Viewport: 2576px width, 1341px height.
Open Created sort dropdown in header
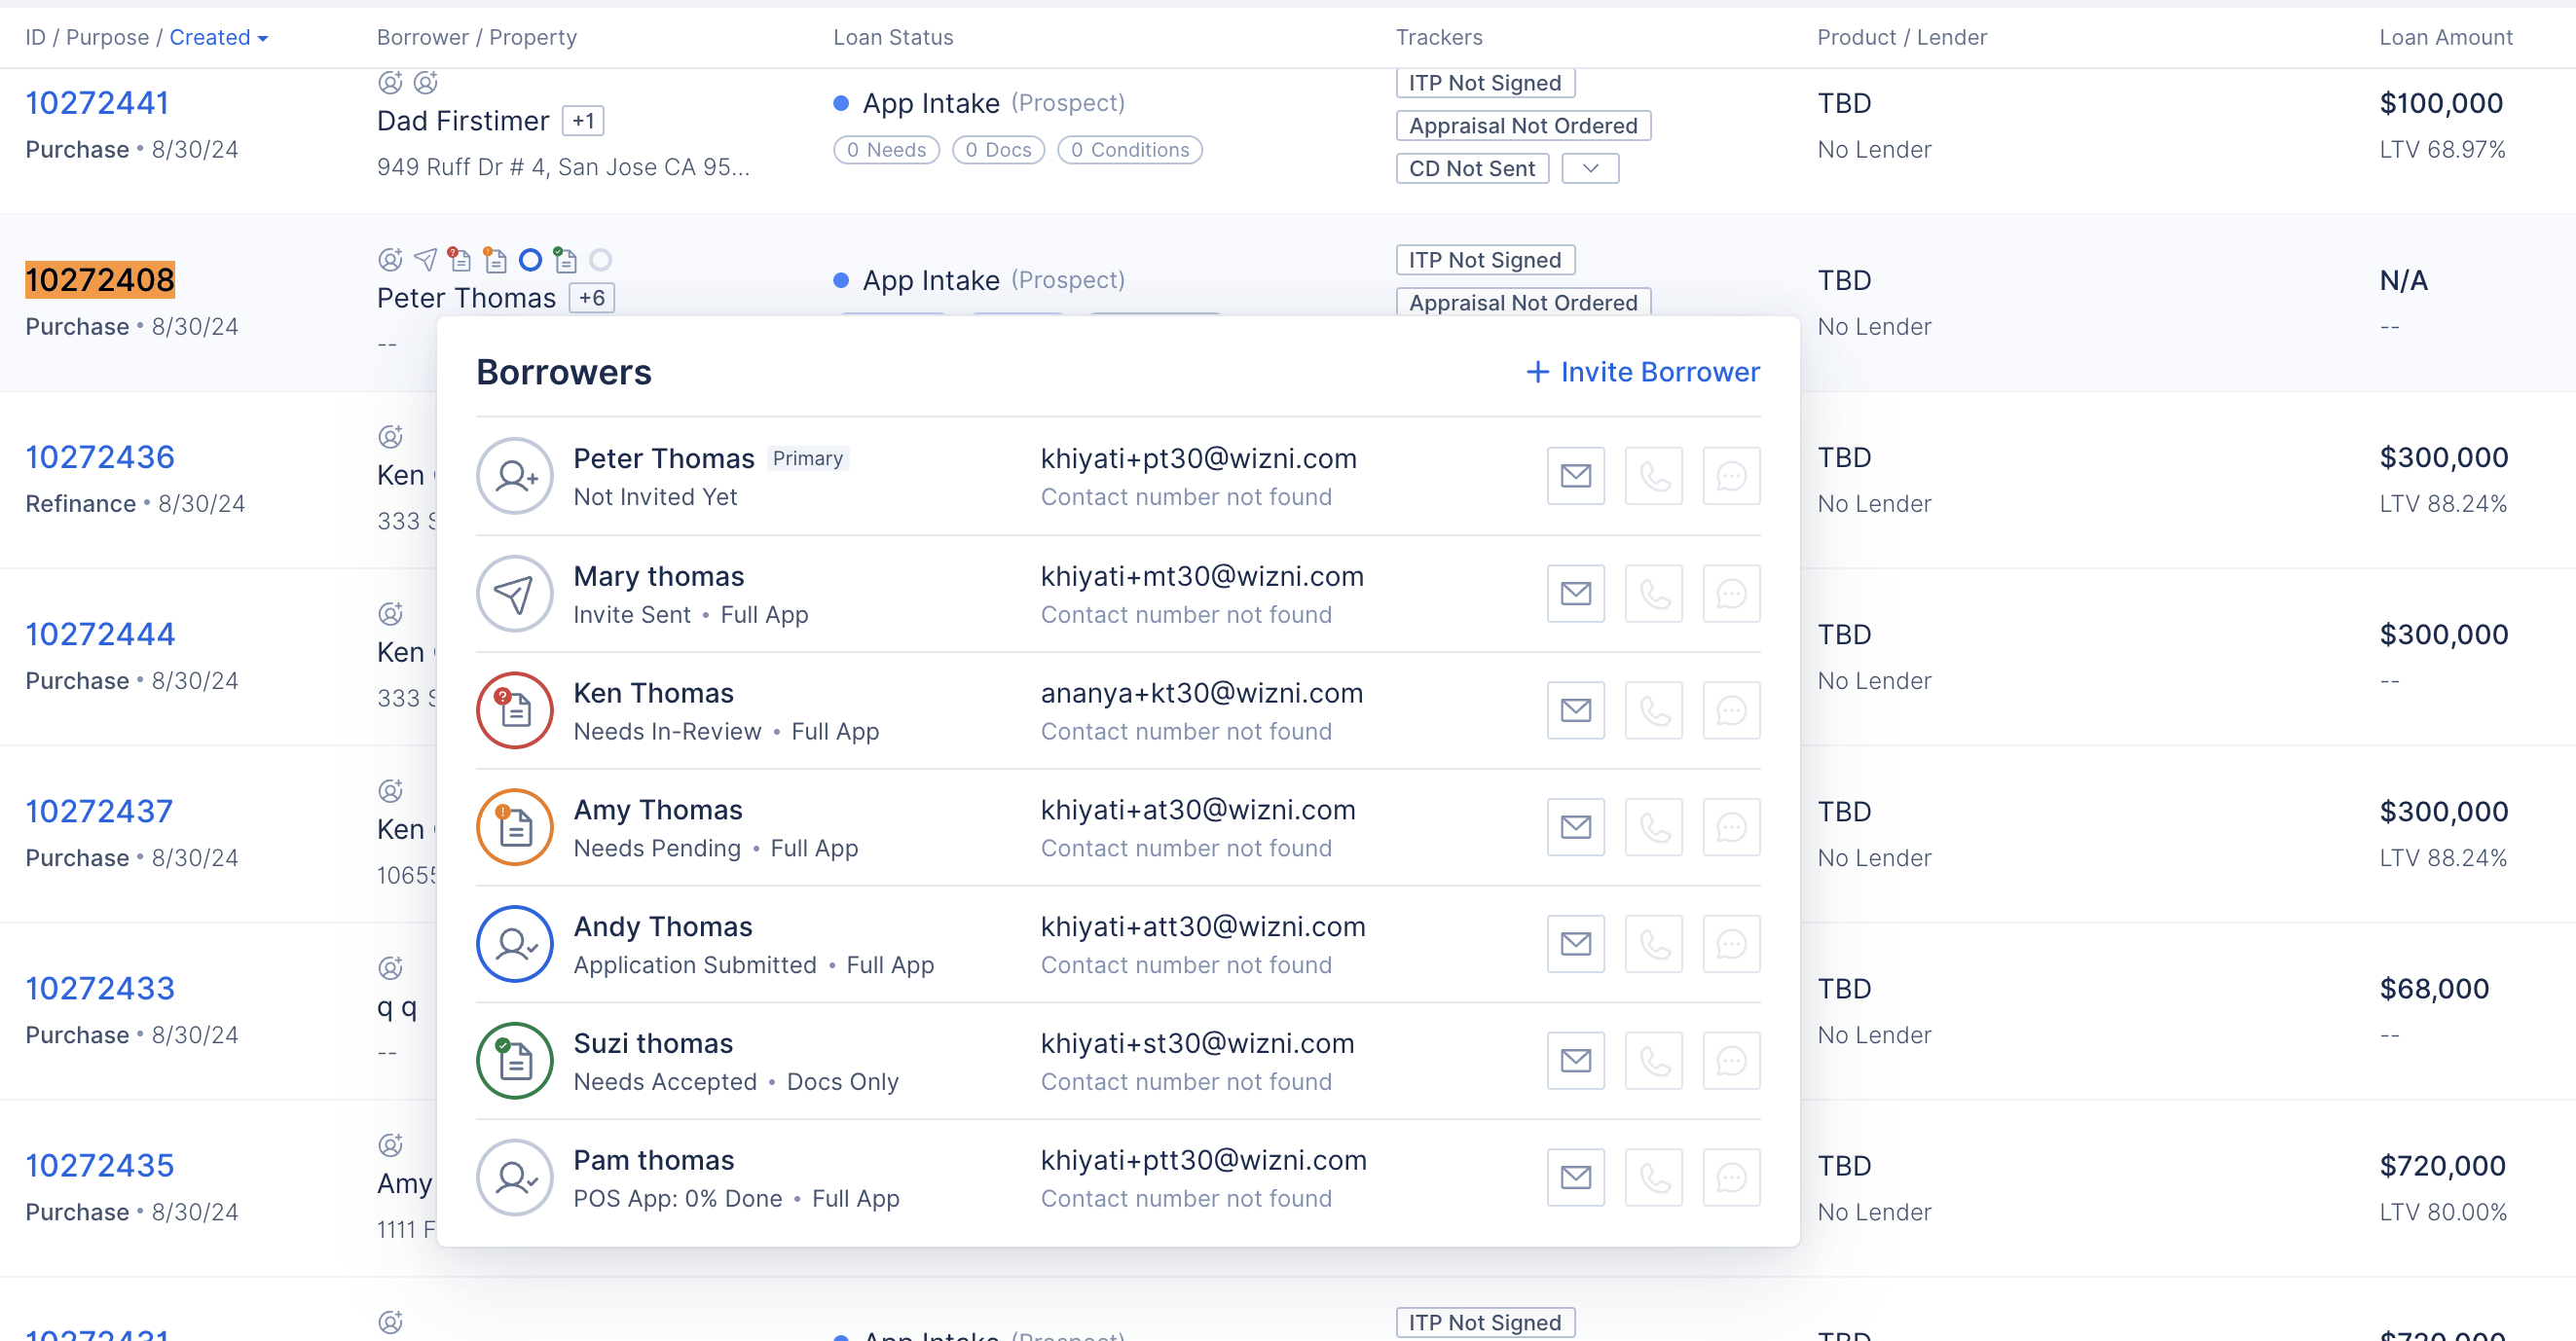[x=218, y=37]
